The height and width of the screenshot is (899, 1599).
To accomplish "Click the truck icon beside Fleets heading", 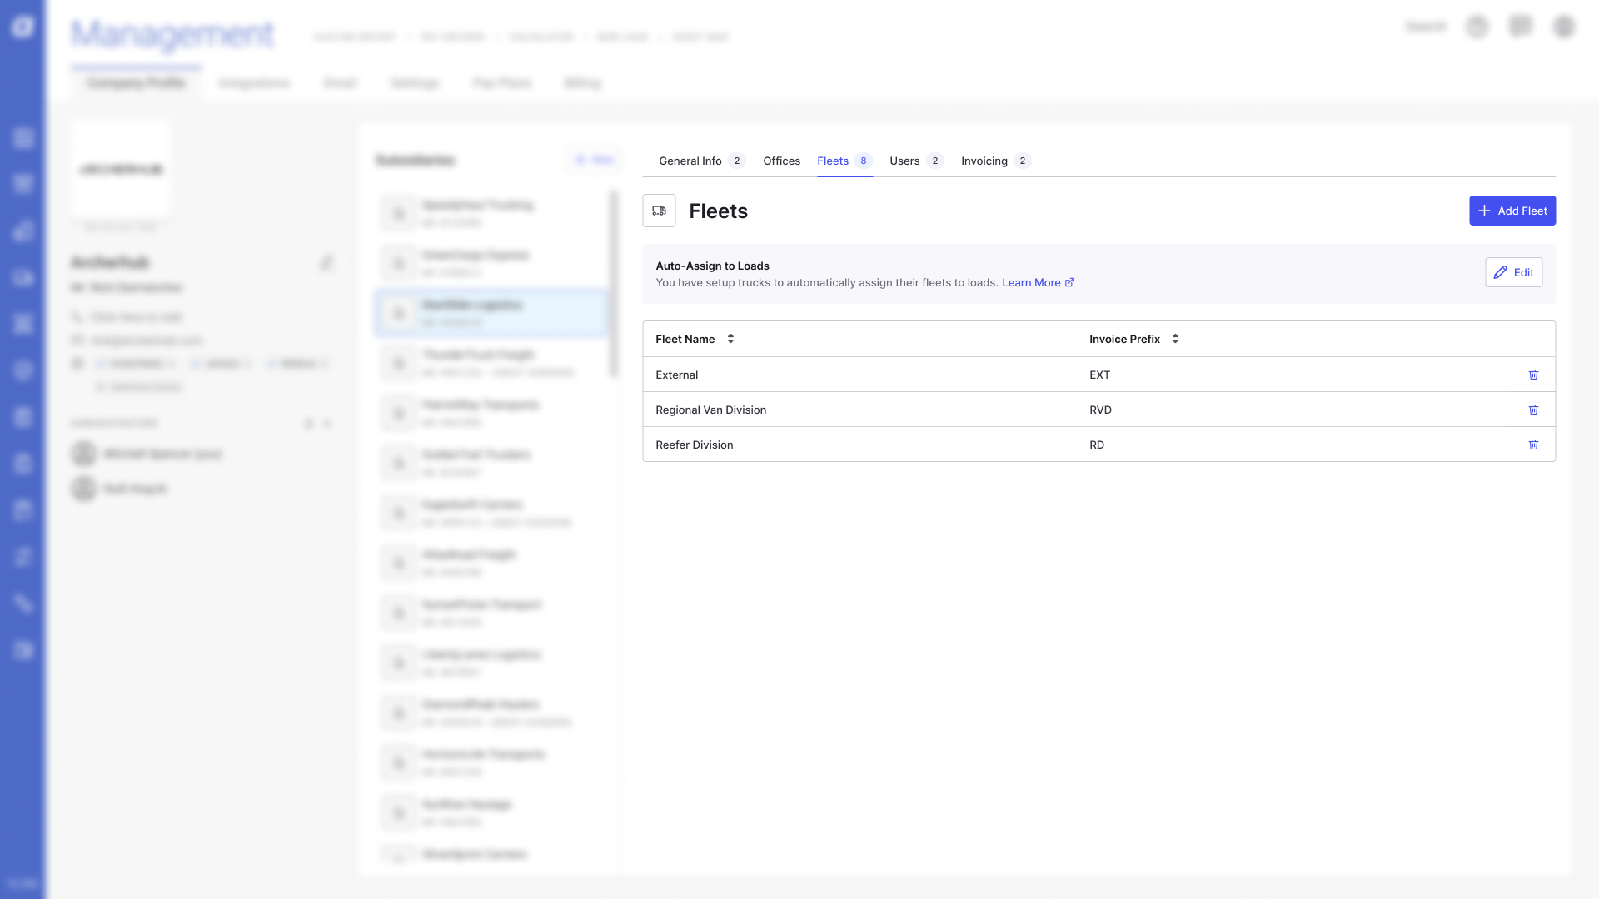I will pos(659,211).
